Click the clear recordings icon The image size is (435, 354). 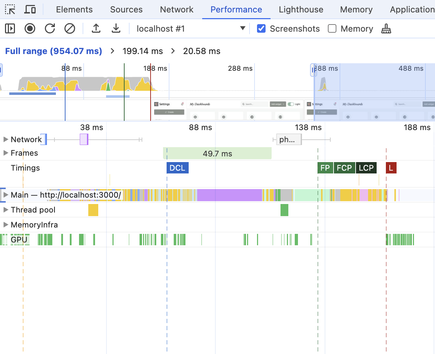(70, 28)
